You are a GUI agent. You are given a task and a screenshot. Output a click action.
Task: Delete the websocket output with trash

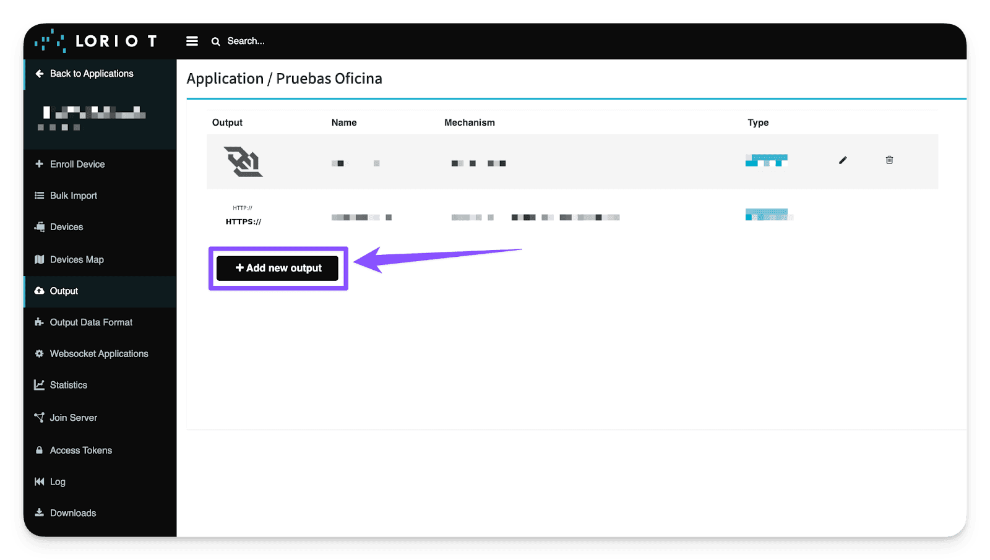coord(889,160)
